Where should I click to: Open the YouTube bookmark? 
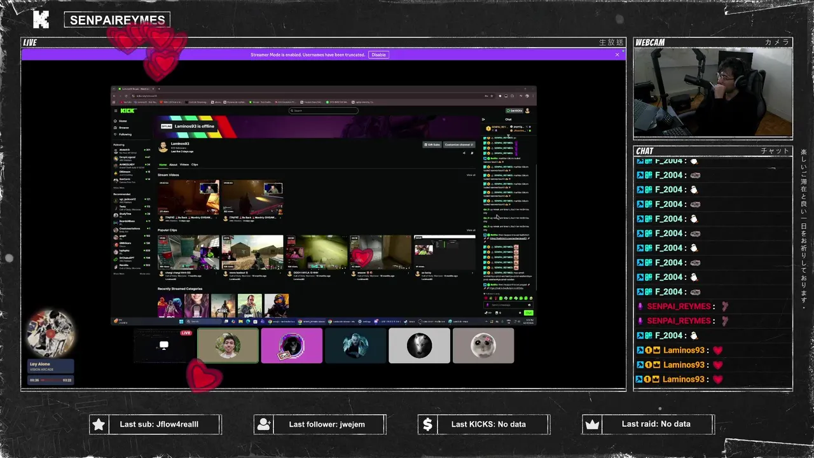click(x=126, y=102)
